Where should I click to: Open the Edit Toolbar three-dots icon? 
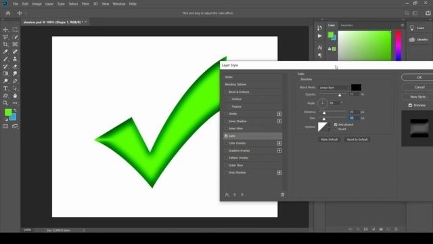[15, 103]
